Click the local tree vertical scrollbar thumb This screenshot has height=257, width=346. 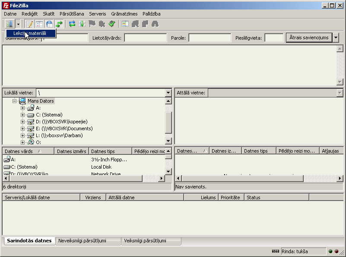click(x=168, y=122)
